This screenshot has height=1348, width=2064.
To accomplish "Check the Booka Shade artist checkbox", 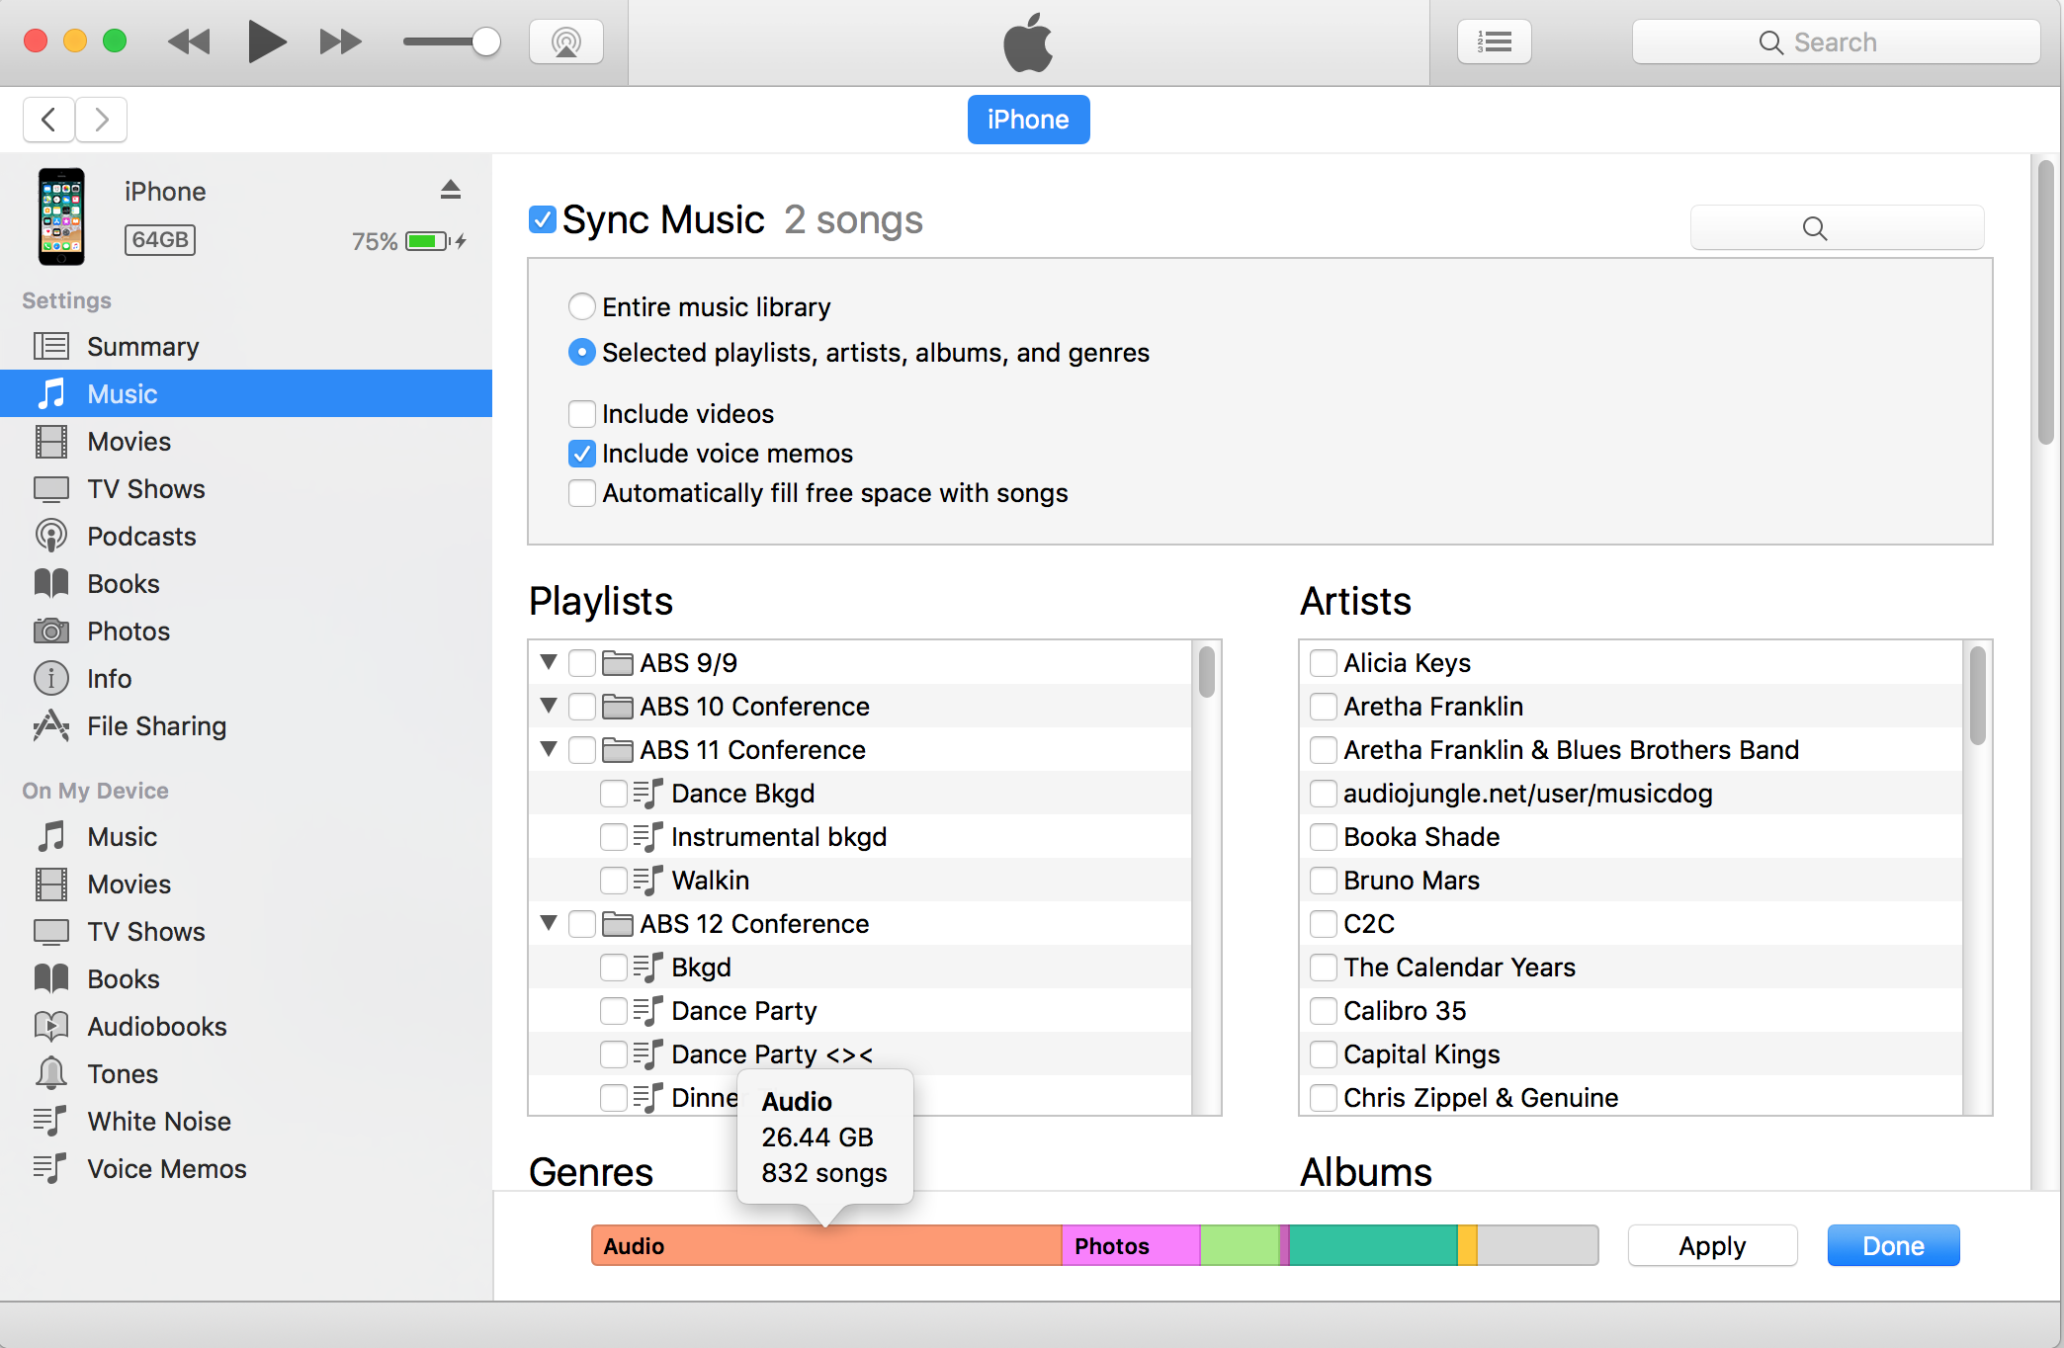I will click(x=1324, y=836).
